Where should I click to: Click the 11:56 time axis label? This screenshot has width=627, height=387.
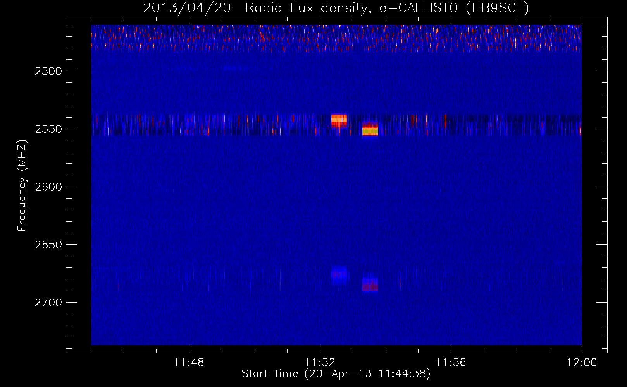(451, 363)
